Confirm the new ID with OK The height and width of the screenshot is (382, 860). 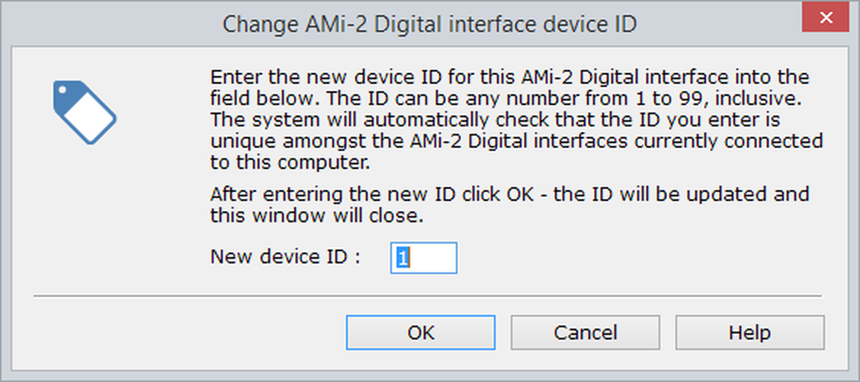[420, 333]
